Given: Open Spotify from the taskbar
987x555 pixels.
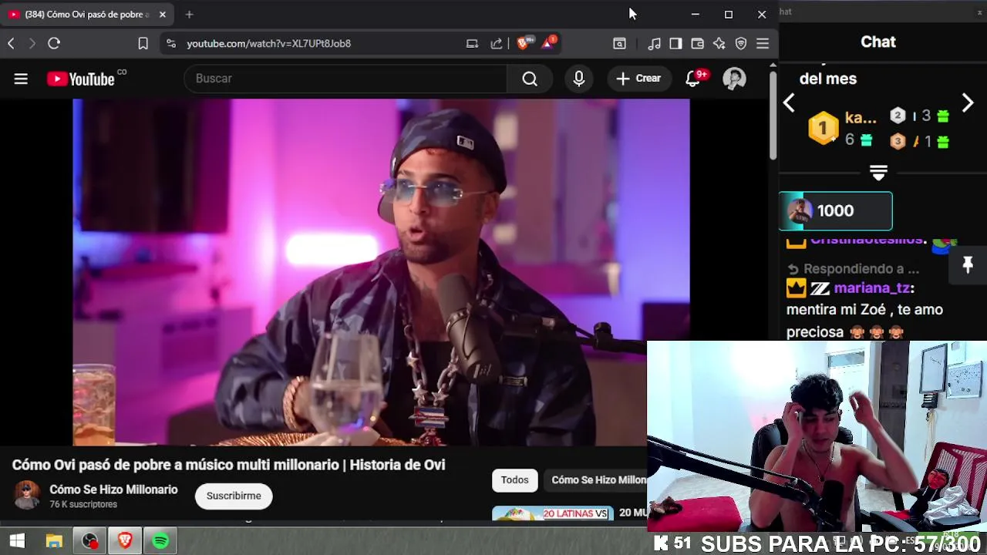Looking at the screenshot, I should click(x=160, y=541).
